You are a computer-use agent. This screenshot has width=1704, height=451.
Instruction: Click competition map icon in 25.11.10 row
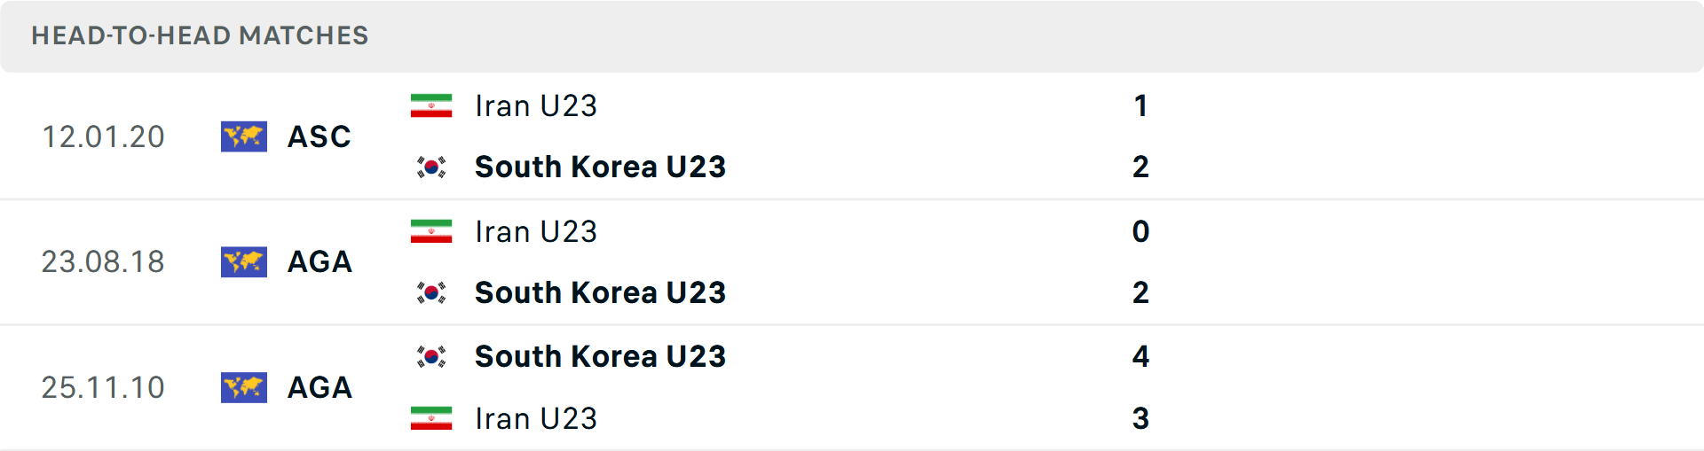(x=244, y=387)
